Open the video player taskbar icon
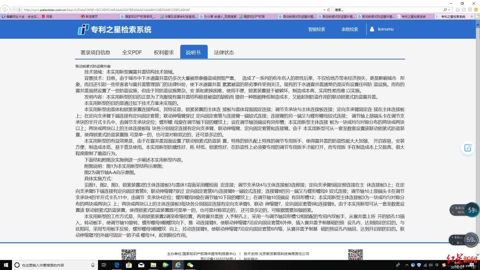This screenshot has width=480, height=270. pos(166,265)
